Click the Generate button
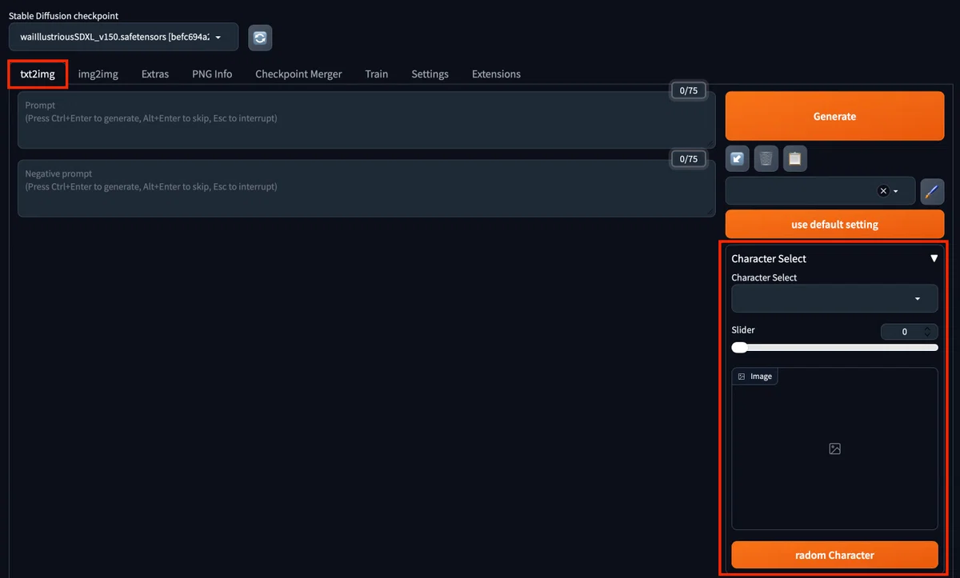This screenshot has width=960, height=578. (834, 116)
